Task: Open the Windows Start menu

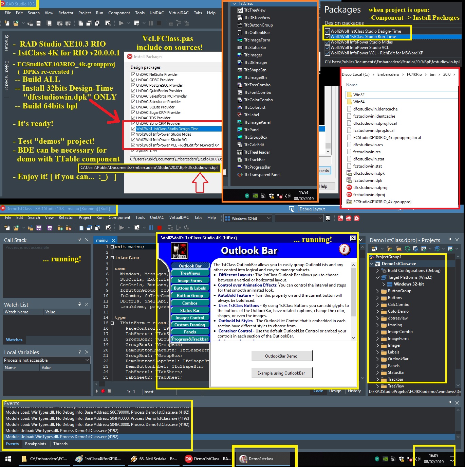Action: (8, 459)
